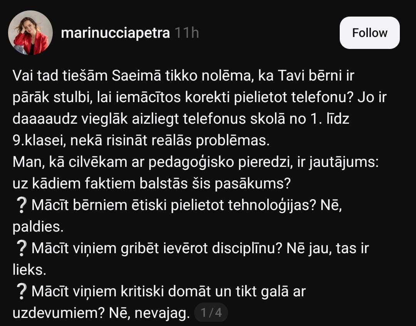Click the line starting 'pārāk stulbi'

pyautogui.click(x=199, y=97)
